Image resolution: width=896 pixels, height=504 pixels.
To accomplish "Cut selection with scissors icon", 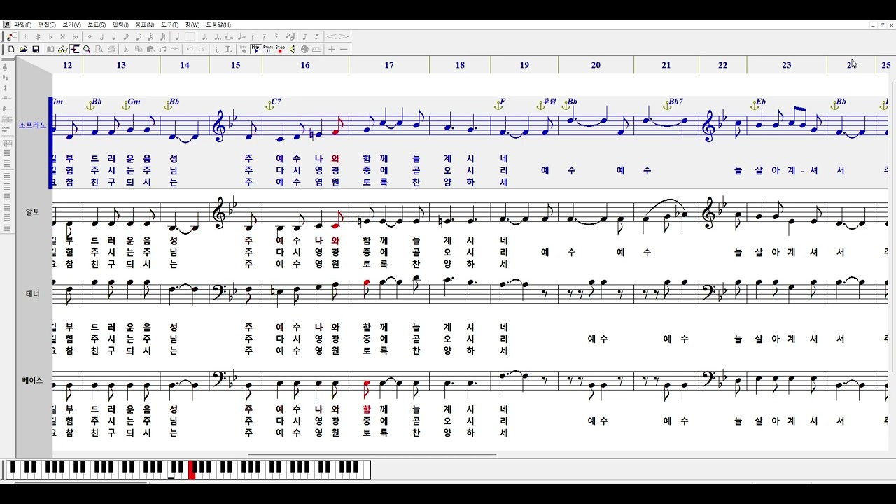I will [x=126, y=50].
